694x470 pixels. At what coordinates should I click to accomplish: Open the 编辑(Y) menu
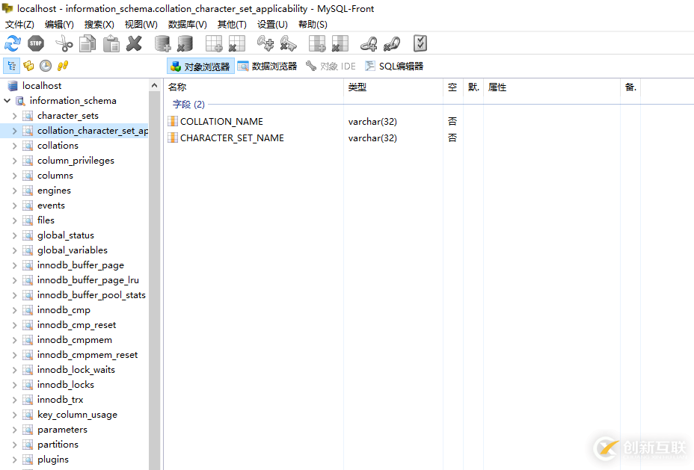[x=59, y=25]
